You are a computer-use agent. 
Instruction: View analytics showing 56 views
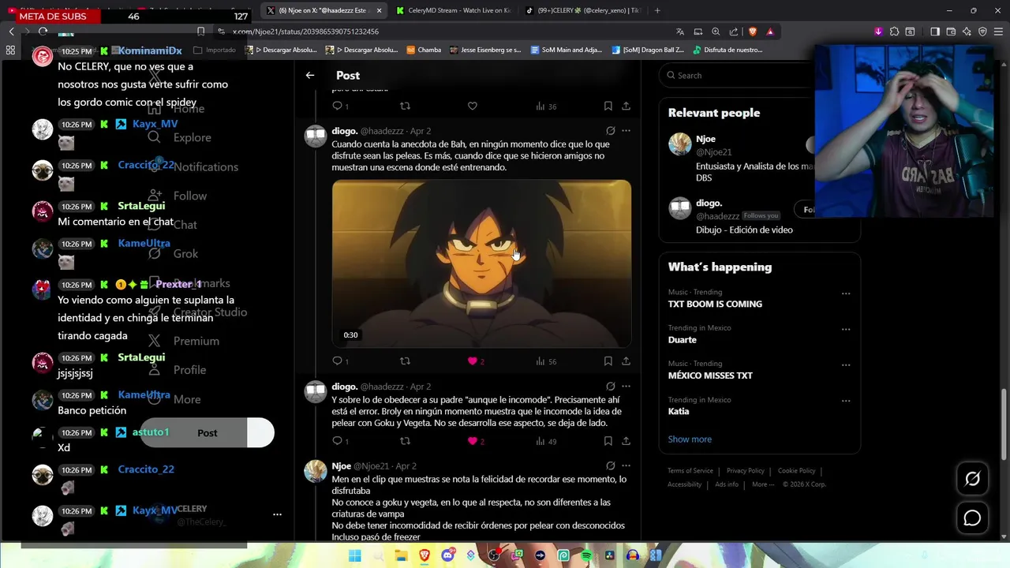tap(546, 361)
